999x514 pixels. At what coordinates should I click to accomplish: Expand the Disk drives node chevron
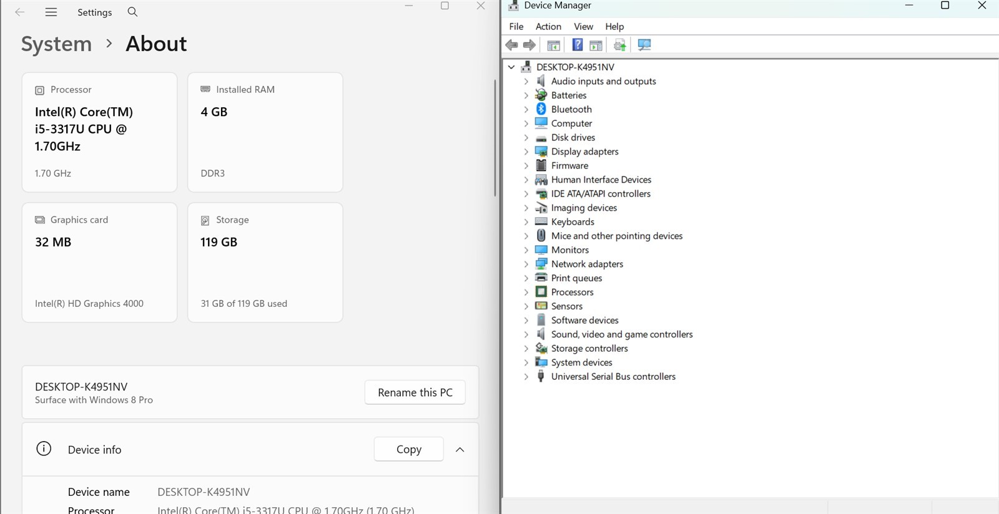pos(526,137)
